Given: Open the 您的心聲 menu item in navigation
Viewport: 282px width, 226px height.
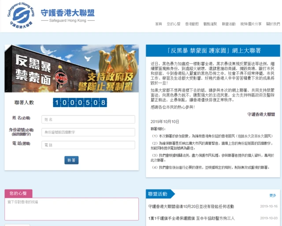Looking at the screenshot, I should click(x=174, y=24).
